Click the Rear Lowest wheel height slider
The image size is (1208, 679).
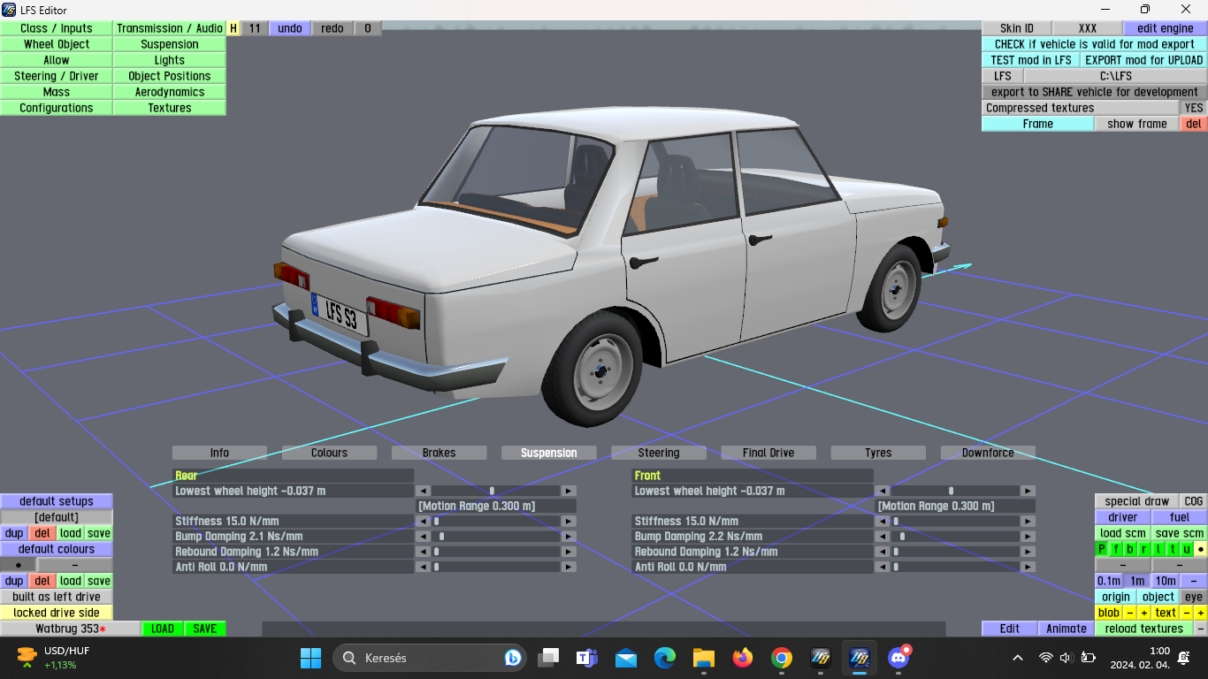[496, 491]
